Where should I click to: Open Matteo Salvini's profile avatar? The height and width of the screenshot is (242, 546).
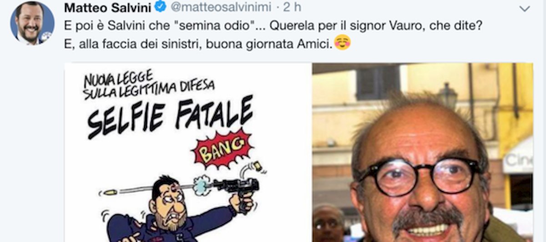32,23
